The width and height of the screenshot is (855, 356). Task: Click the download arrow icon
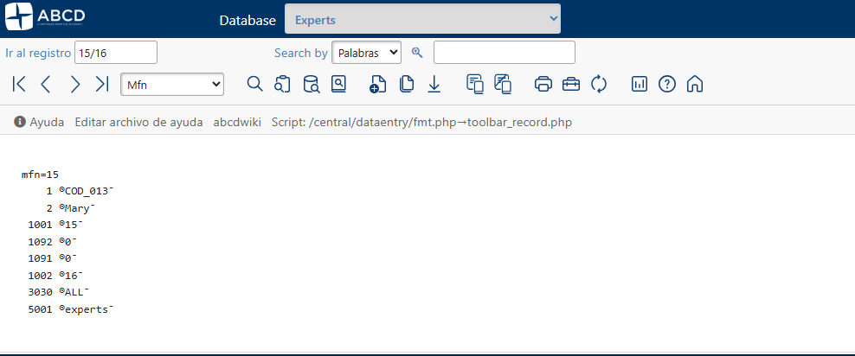point(434,84)
